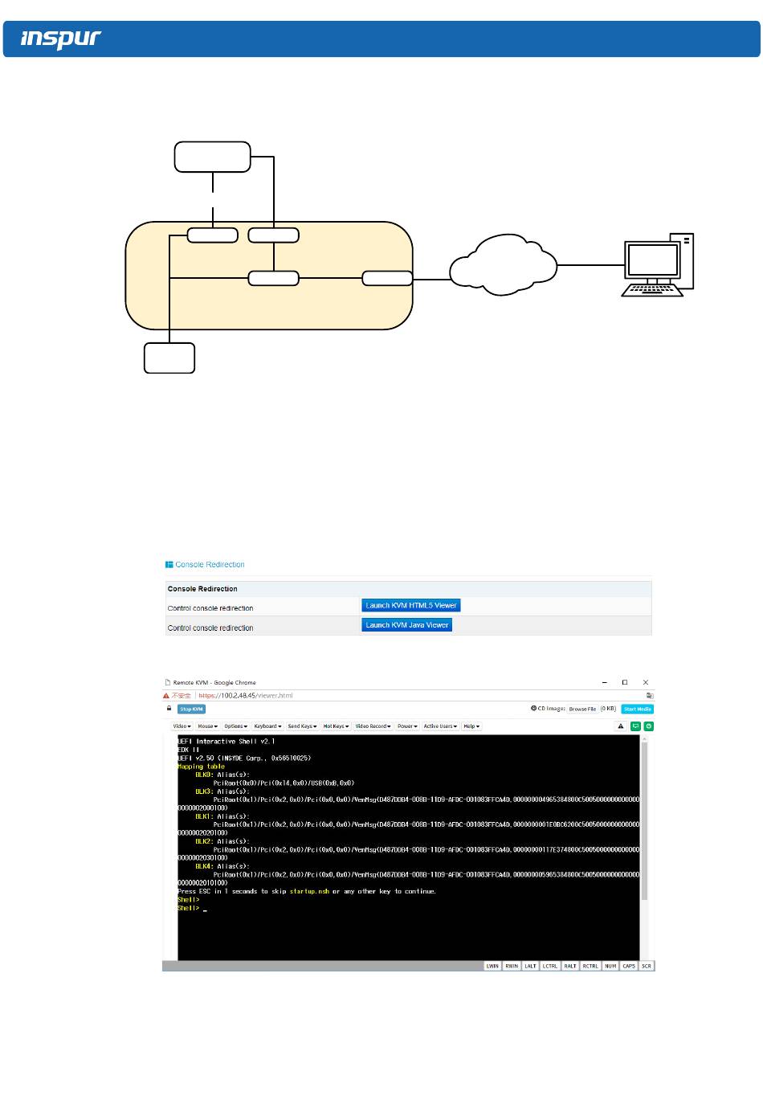The image size is (763, 1100).
Task: Click the '(0 KB)' size label
Action: 608,709
